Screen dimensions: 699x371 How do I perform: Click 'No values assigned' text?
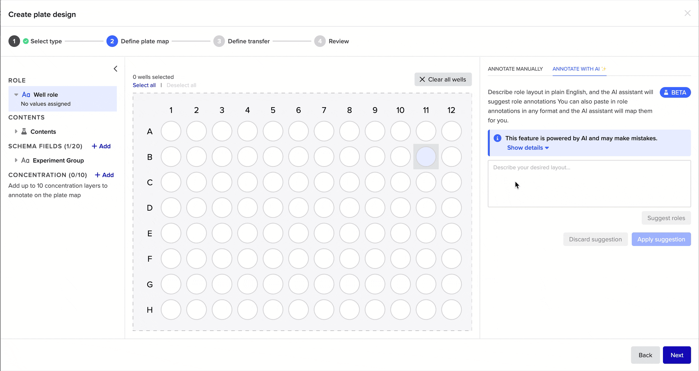coord(46,104)
